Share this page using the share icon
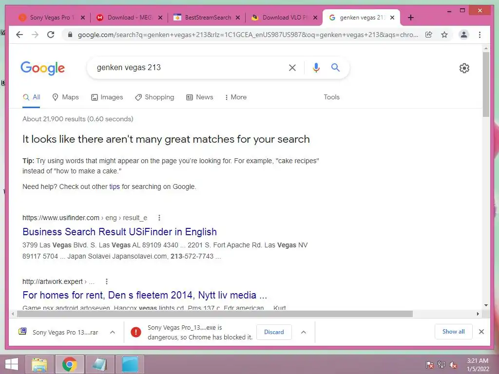 click(x=429, y=35)
